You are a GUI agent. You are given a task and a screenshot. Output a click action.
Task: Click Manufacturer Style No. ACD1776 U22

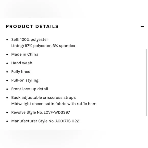pos(45,121)
